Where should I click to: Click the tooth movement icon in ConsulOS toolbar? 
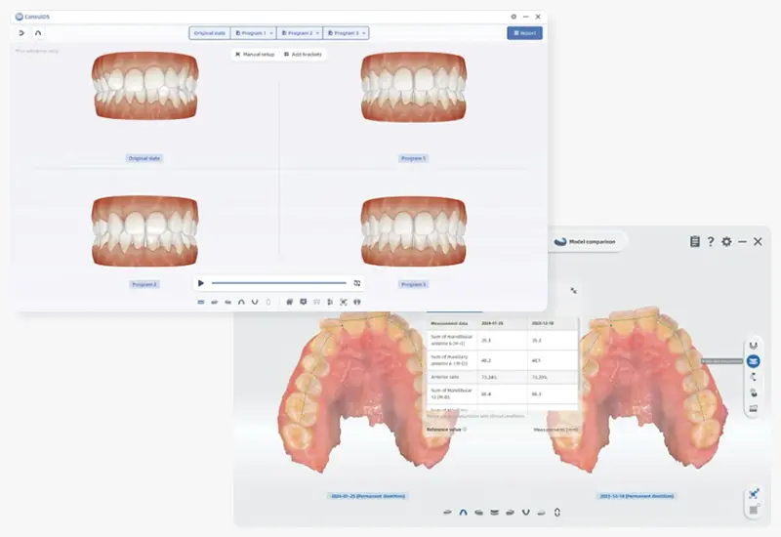(330, 302)
